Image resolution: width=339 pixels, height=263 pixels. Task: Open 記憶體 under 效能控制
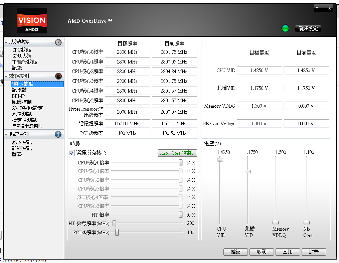[x=19, y=90]
